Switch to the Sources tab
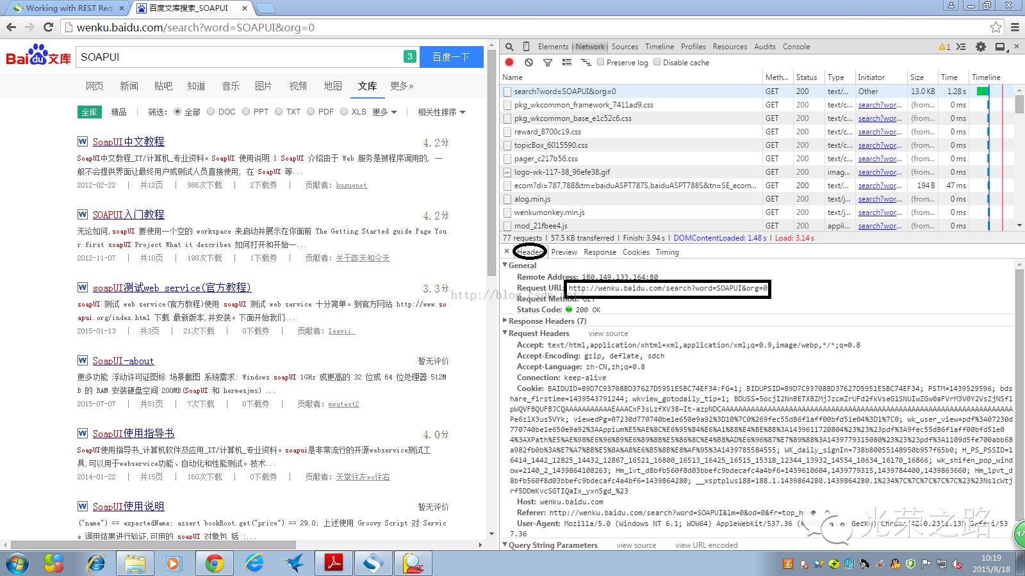This screenshot has height=576, width=1025. click(625, 47)
